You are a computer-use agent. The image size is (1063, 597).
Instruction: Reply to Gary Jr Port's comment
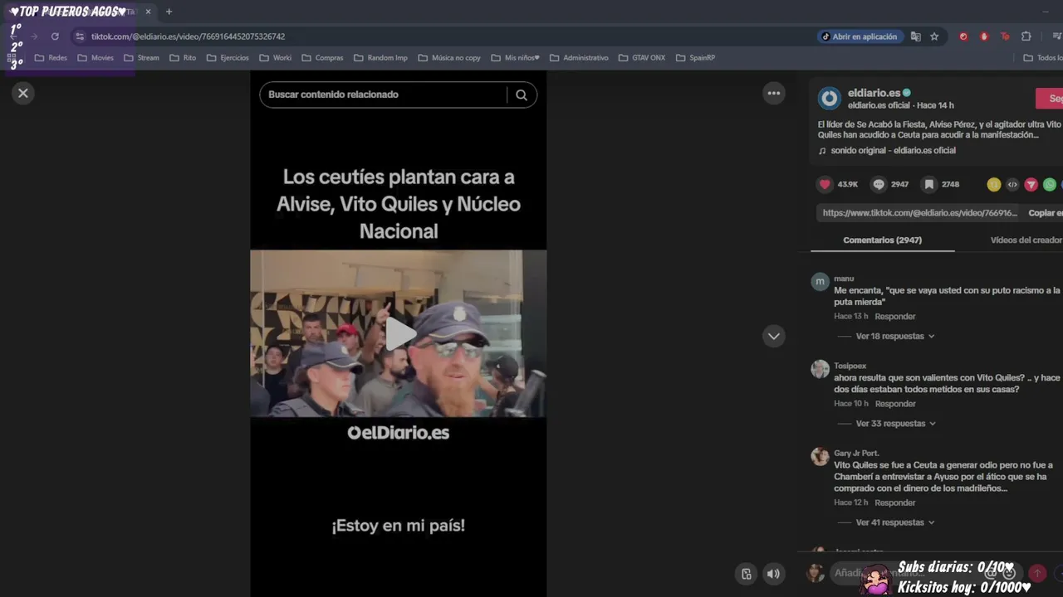(x=895, y=502)
